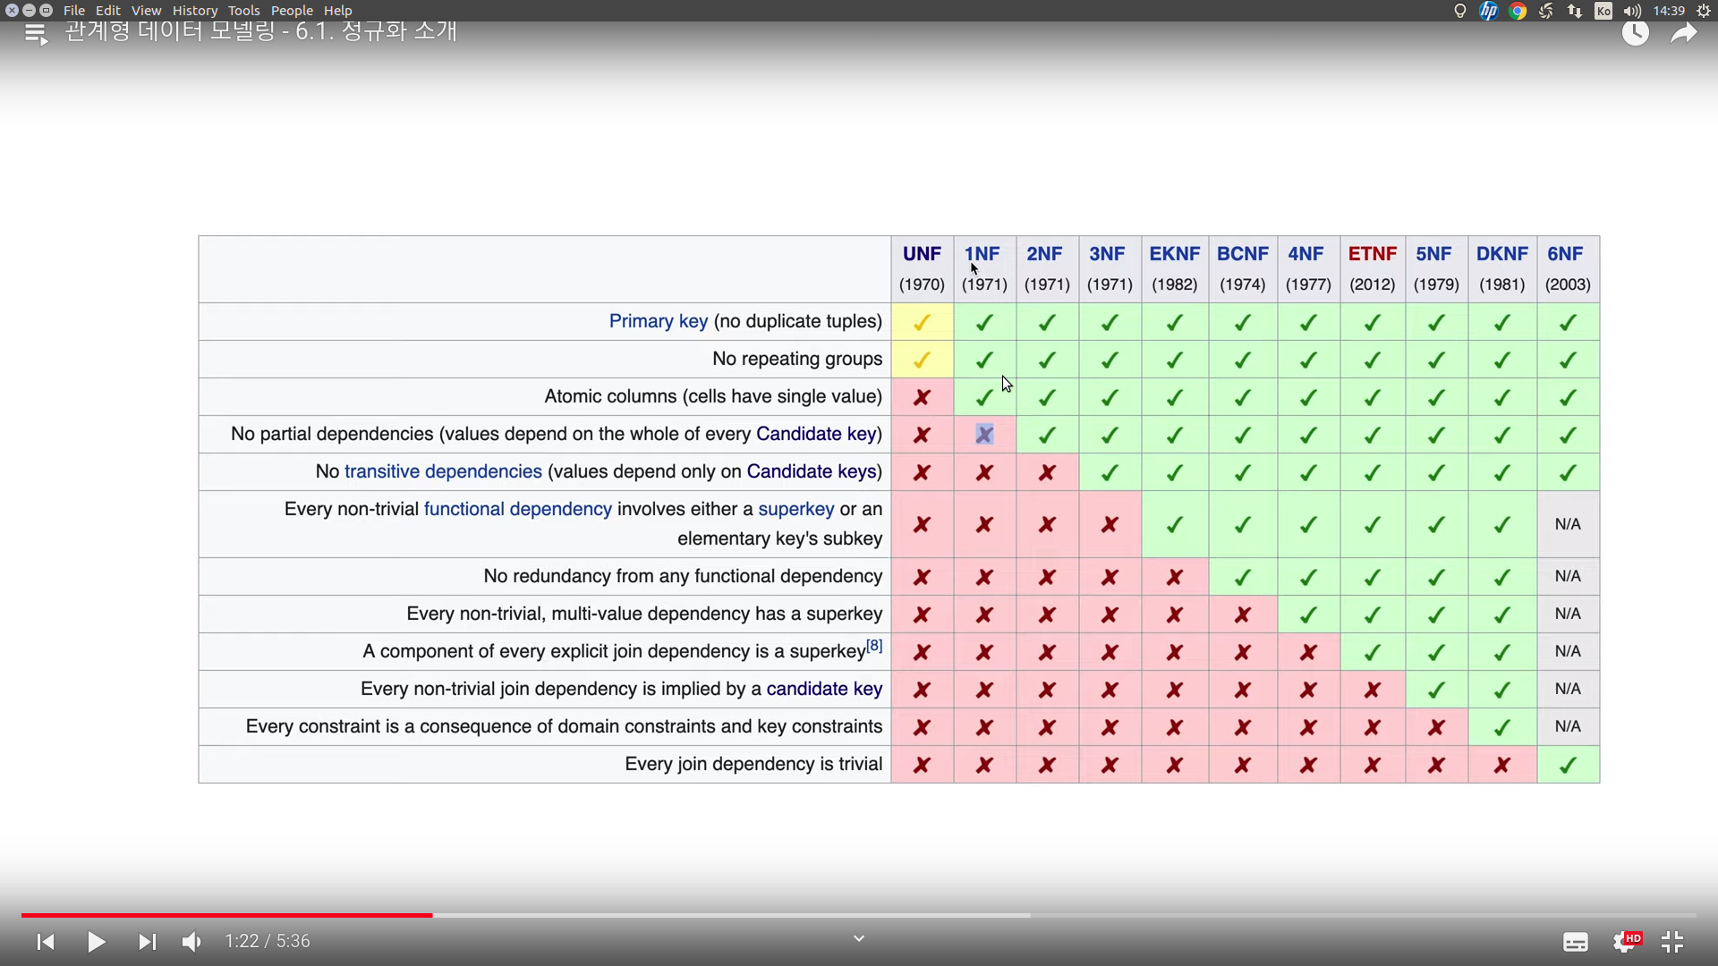Click the yellow check in UNF Primary key cell

922,322
